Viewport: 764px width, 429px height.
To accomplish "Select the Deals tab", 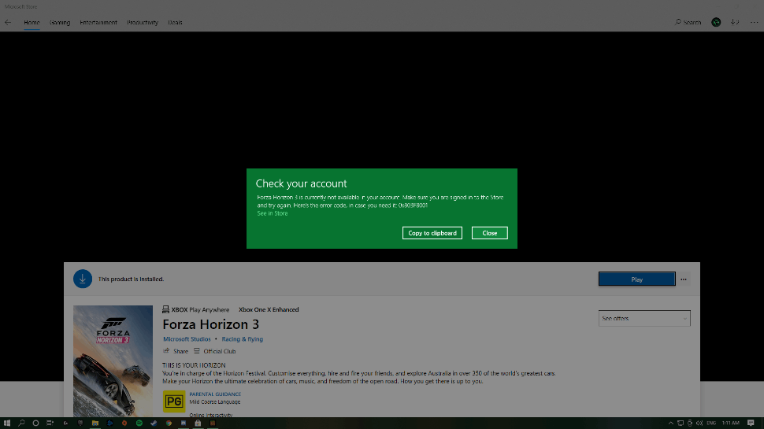I will [x=175, y=22].
